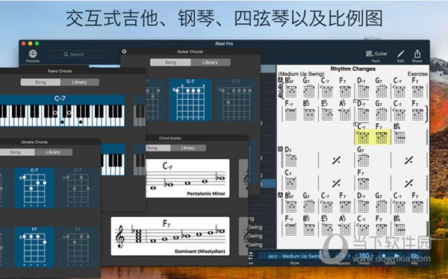This screenshot has width=448, height=279.
Task: Close the Guitar Chords panel
Action: [124, 51]
